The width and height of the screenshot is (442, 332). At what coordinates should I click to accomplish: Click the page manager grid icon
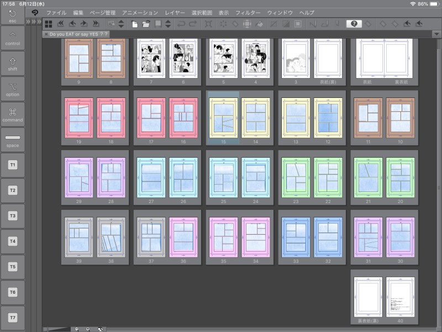pyautogui.click(x=49, y=24)
